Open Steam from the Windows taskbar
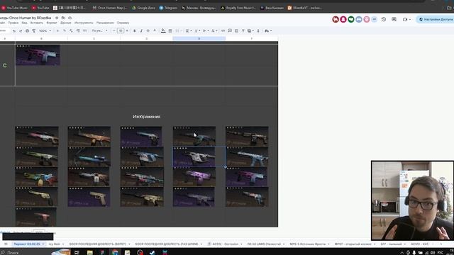 tap(152, 252)
